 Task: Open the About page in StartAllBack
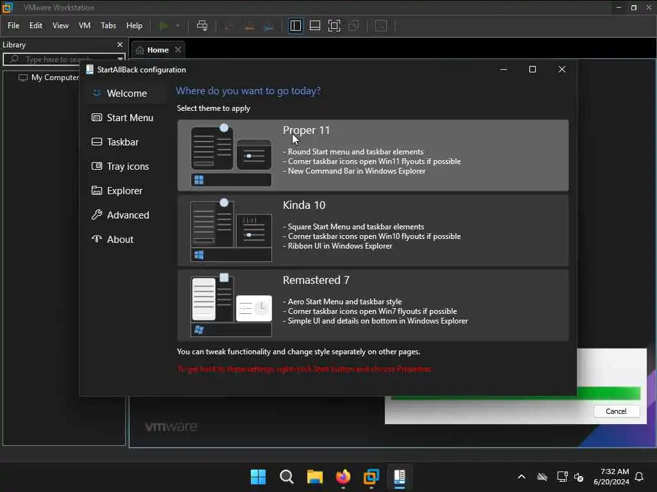(126, 240)
